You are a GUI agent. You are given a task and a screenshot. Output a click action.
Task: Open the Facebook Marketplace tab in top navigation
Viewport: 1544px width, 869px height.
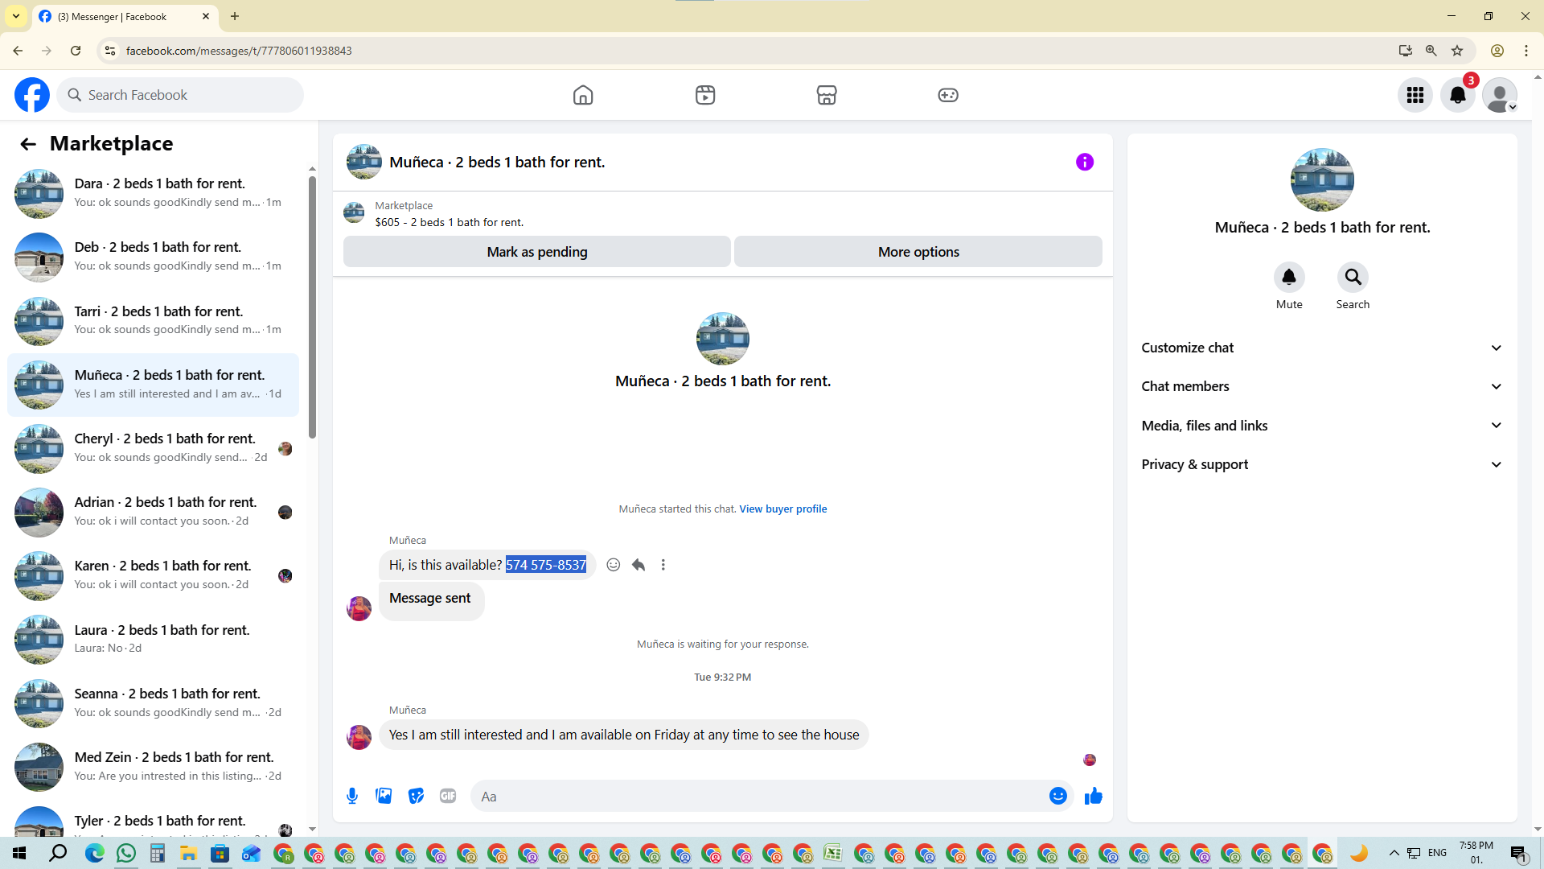(x=826, y=95)
